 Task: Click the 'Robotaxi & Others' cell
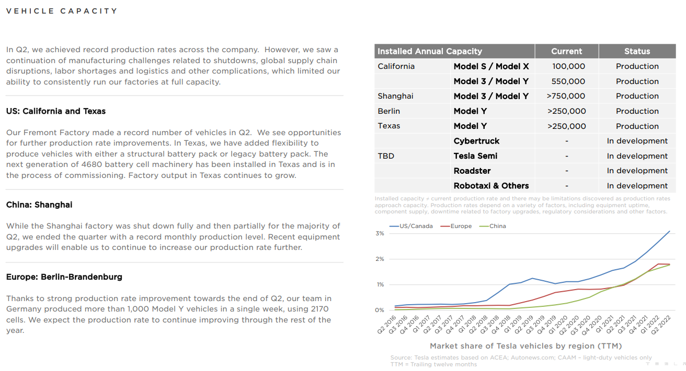[x=491, y=186]
